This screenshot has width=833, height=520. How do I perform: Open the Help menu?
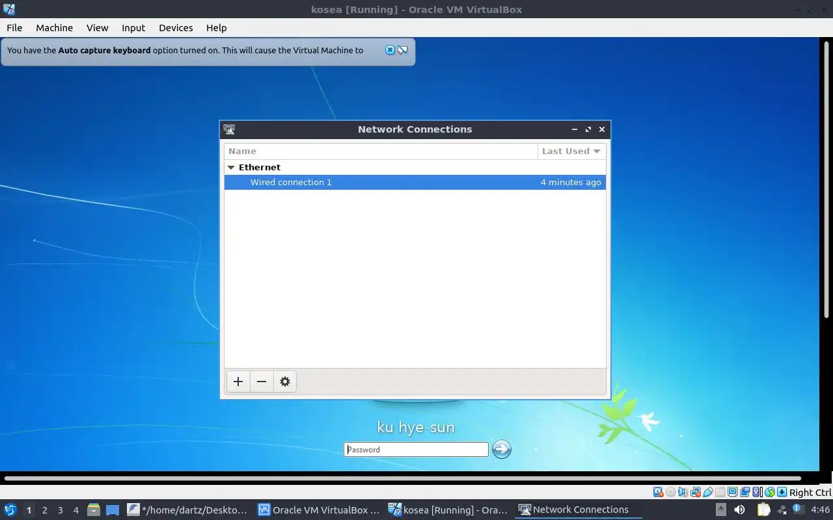[x=217, y=27]
